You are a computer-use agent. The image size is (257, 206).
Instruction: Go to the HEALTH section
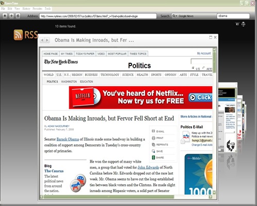tap(142, 75)
